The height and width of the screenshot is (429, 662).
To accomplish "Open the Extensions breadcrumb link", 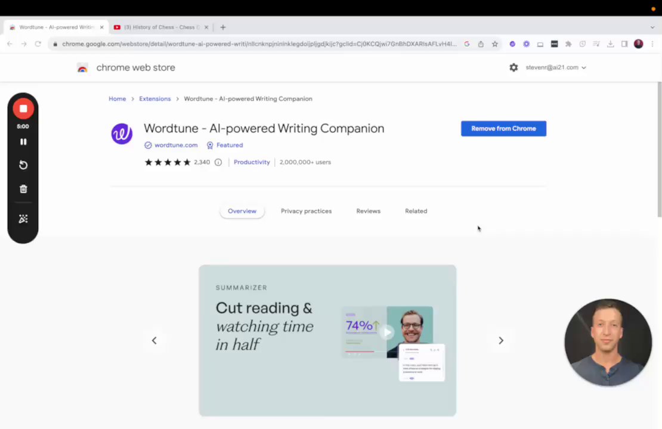I will (x=155, y=99).
